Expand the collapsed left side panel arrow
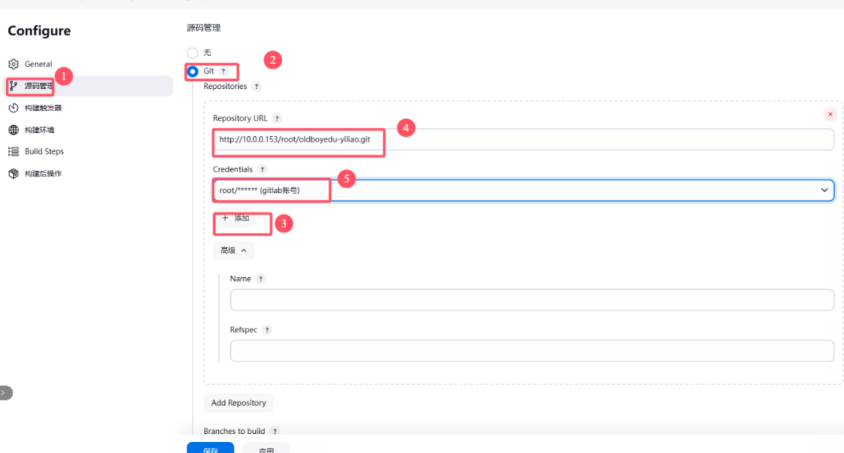 pyautogui.click(x=4, y=393)
